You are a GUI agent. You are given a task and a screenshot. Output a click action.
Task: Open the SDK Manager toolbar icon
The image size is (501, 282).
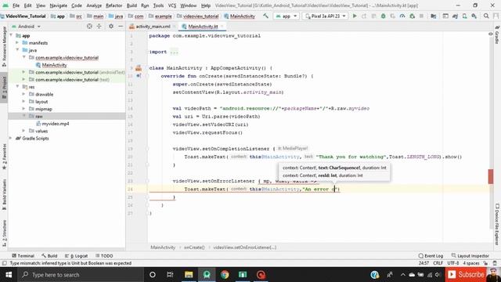pyautogui.click(x=474, y=16)
